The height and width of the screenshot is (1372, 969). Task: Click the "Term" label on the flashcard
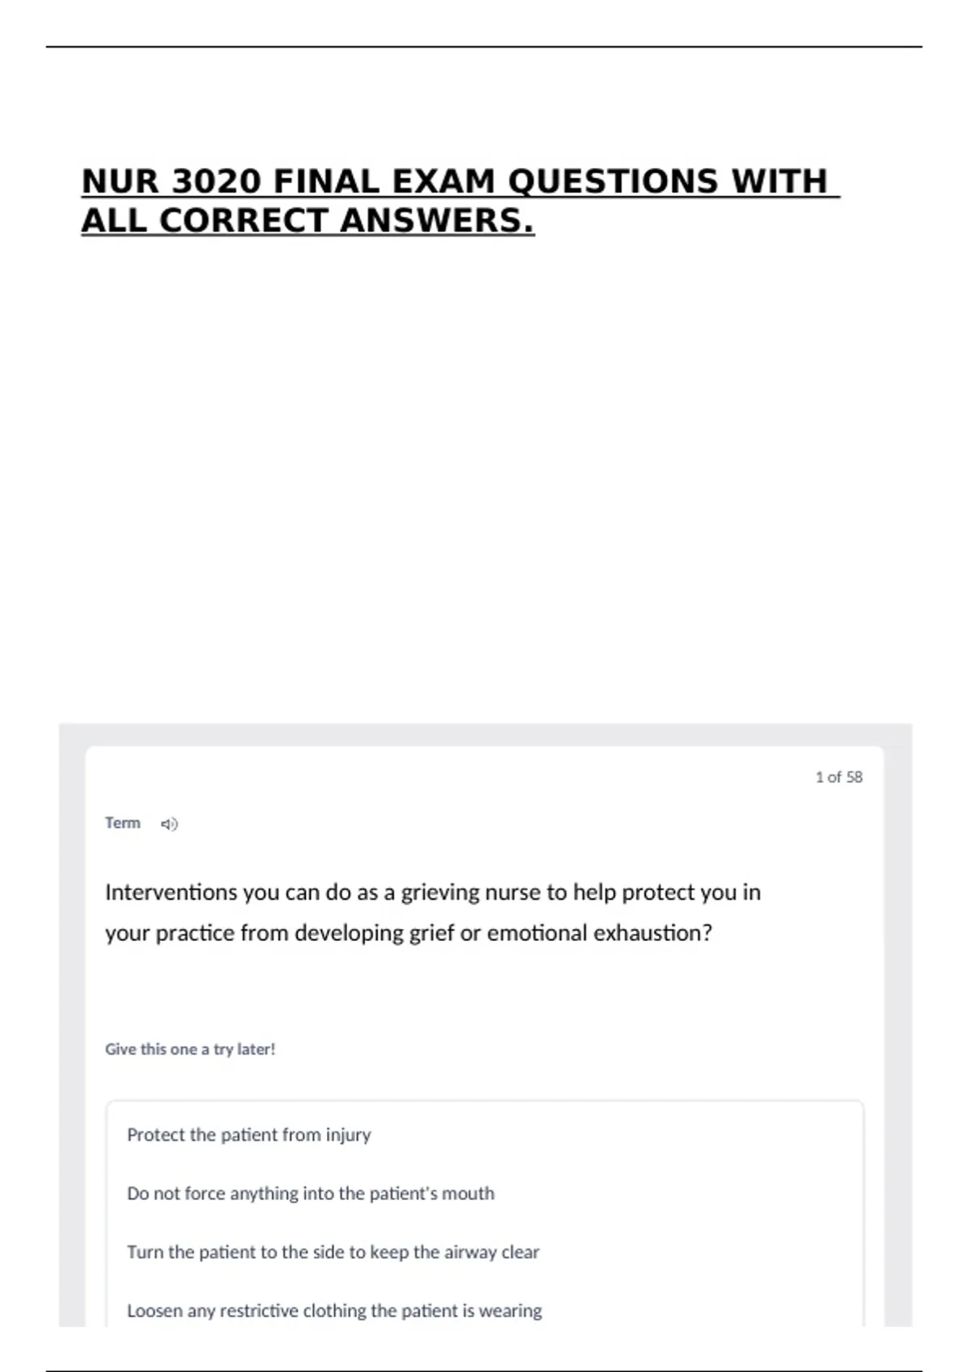[x=123, y=823]
